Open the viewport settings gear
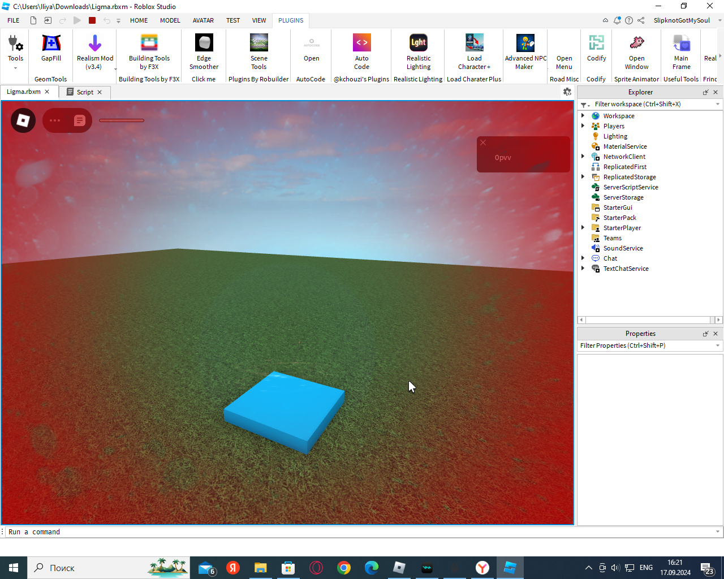 click(x=567, y=92)
